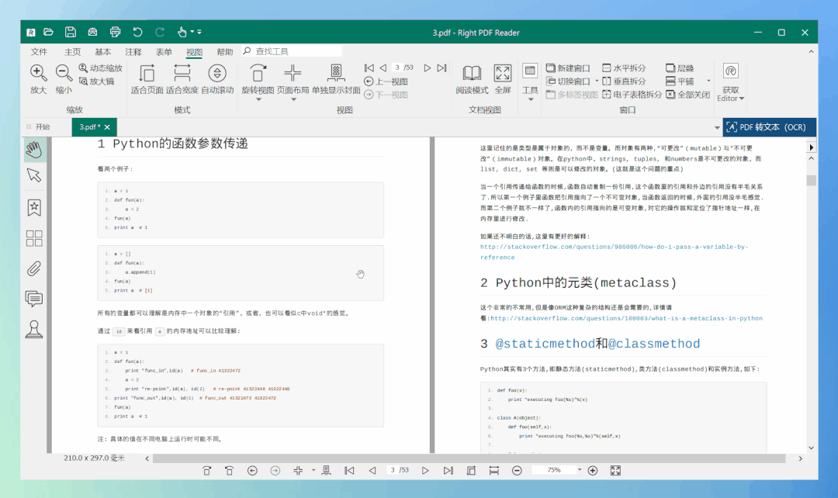This screenshot has height=498, width=838.
Task: Open the stackoverflow what-is-a-metaclass link
Action: [626, 319]
